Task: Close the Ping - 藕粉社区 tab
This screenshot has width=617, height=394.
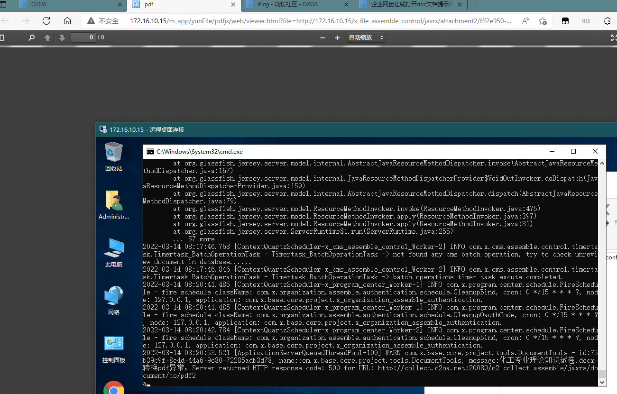Action: (347, 4)
